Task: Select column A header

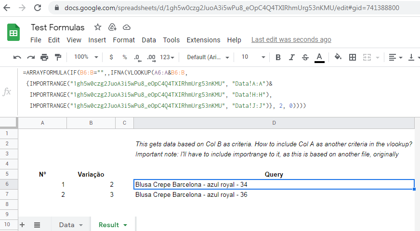Action: 42,123
